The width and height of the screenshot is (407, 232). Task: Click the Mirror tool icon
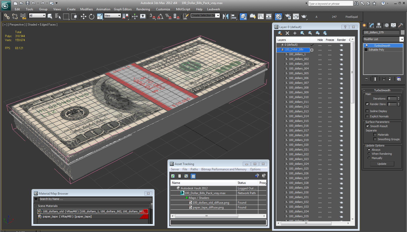click(226, 17)
